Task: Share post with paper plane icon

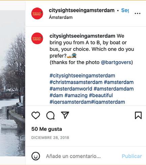Action: click(x=65, y=115)
